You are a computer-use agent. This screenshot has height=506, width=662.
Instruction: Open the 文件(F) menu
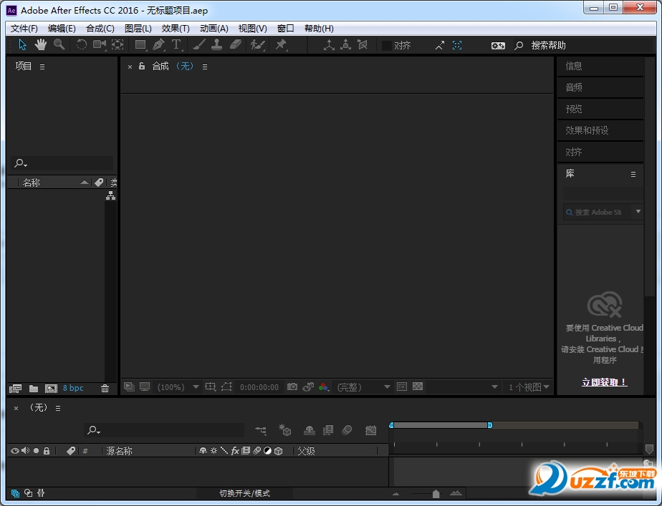coord(24,28)
